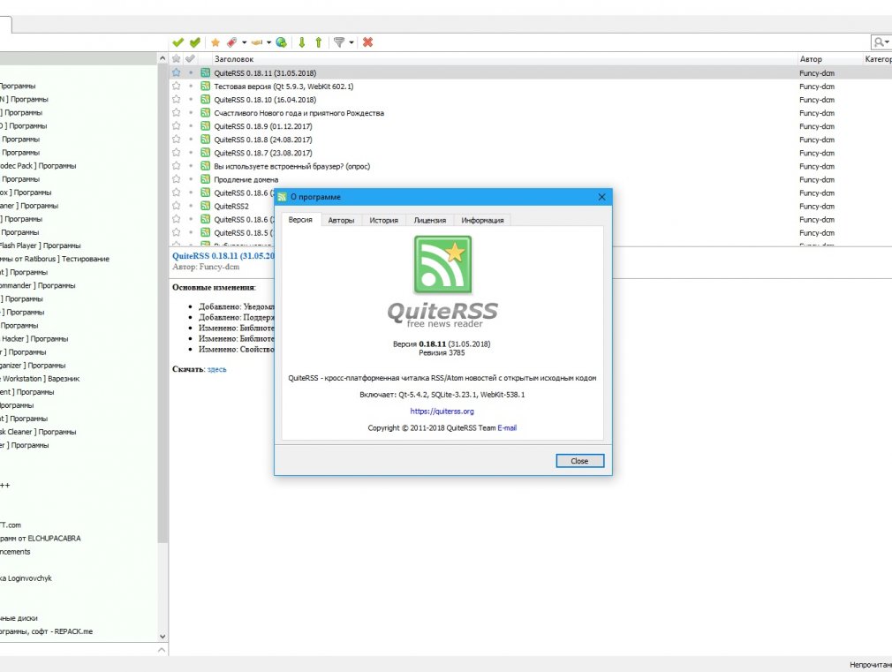Sort news by Автор column

[811, 59]
